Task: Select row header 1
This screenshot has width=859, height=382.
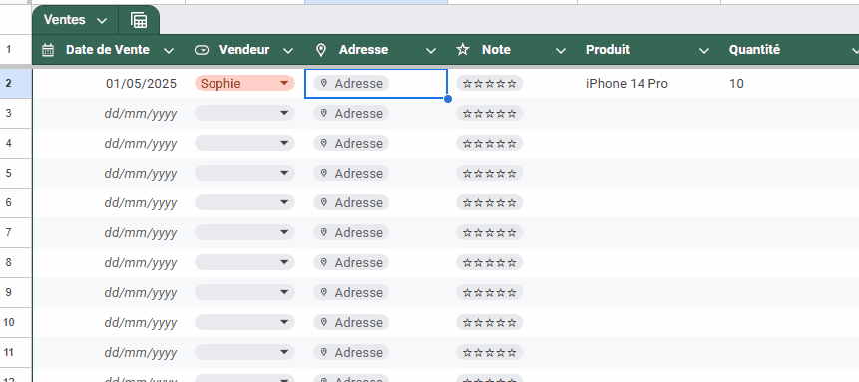Action: coord(16,50)
